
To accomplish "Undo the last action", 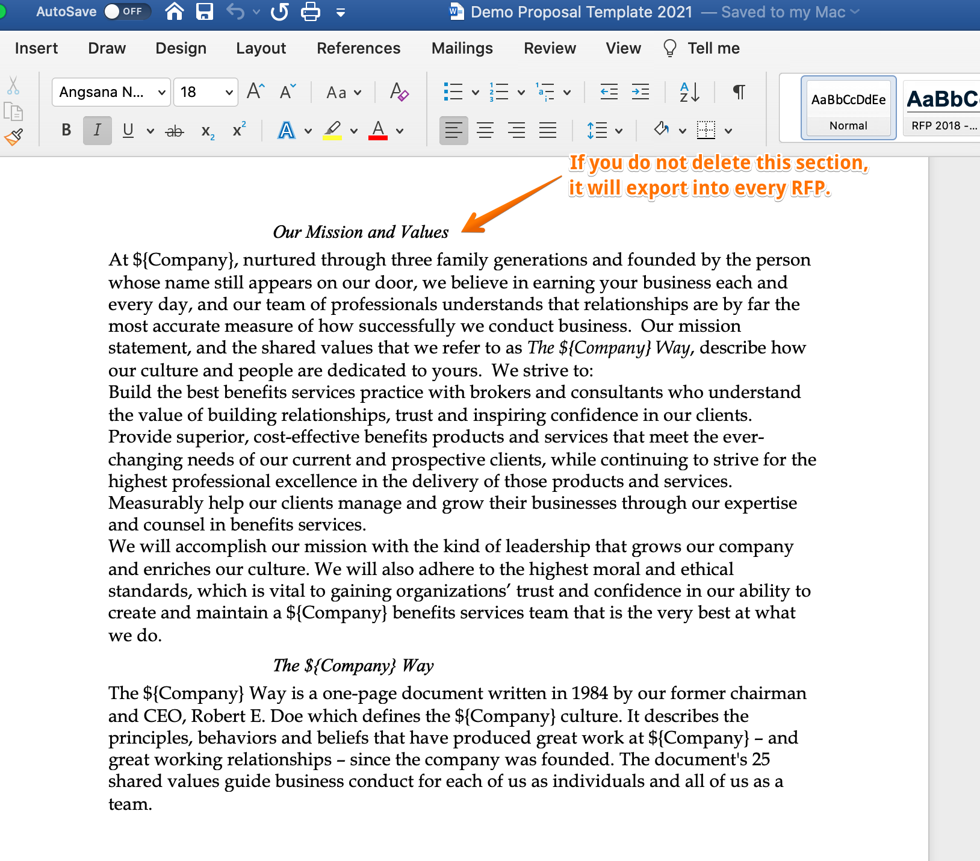I will (235, 11).
